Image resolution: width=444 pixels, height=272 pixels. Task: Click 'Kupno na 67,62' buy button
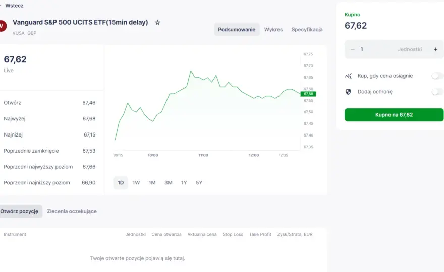(394, 115)
